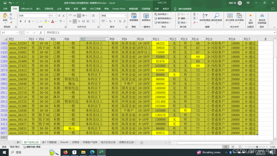Open 排序和筛选 sort and filter tool
The height and width of the screenshot is (156, 277).
pos(205,17)
